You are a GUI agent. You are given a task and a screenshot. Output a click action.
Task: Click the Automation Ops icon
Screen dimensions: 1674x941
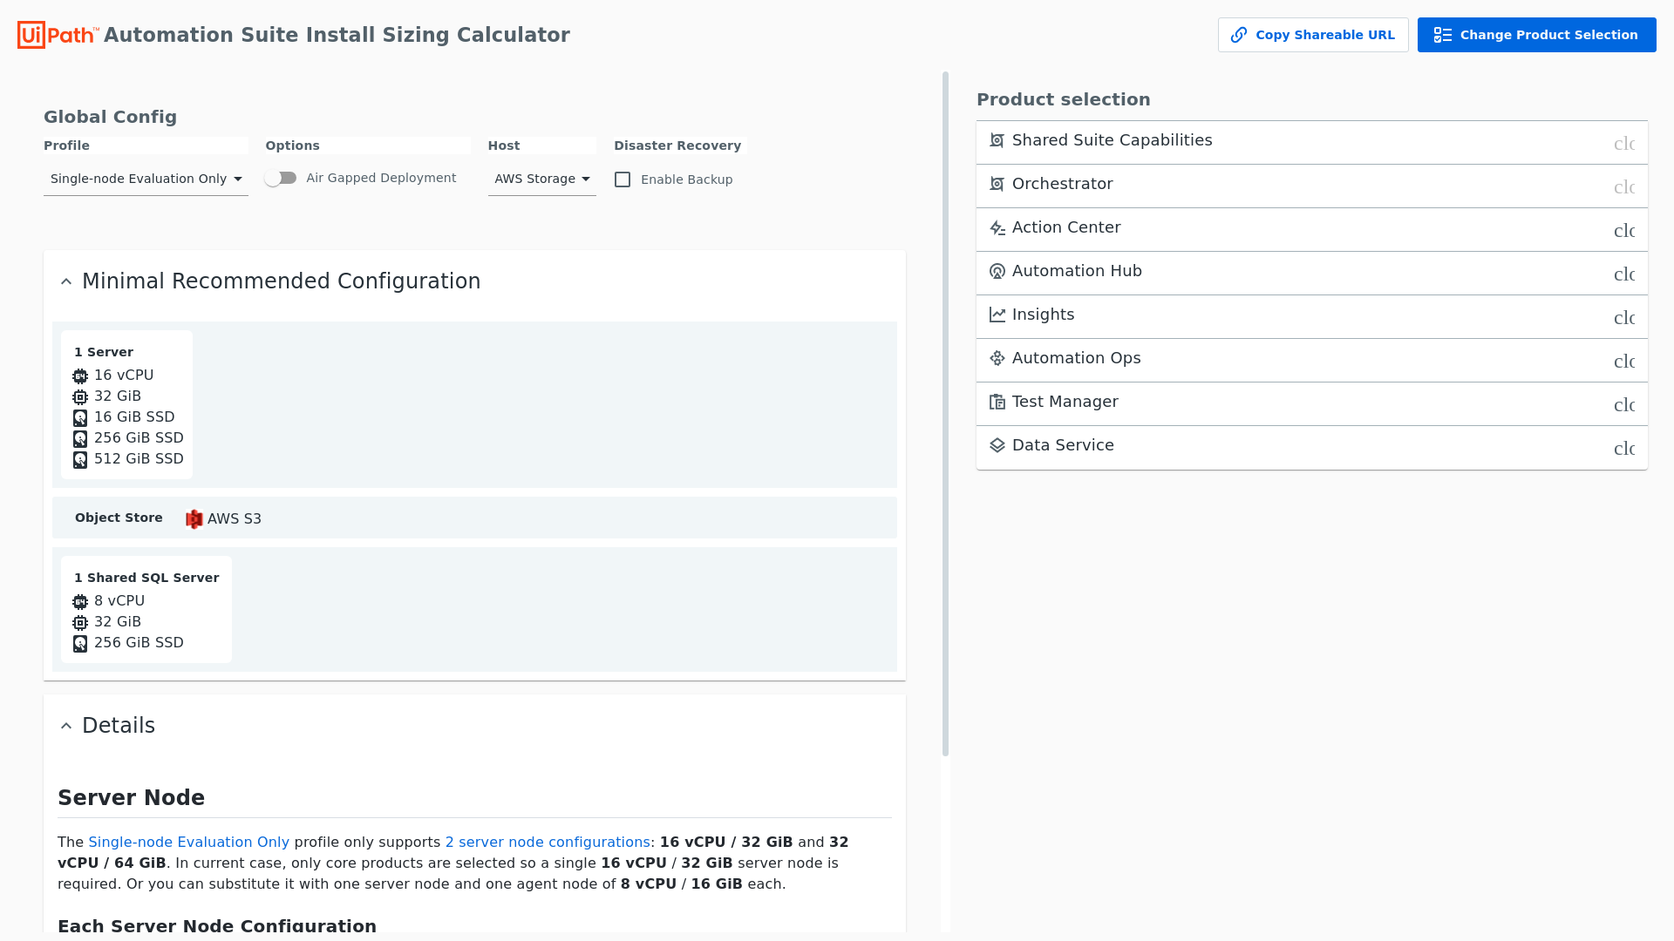click(997, 358)
